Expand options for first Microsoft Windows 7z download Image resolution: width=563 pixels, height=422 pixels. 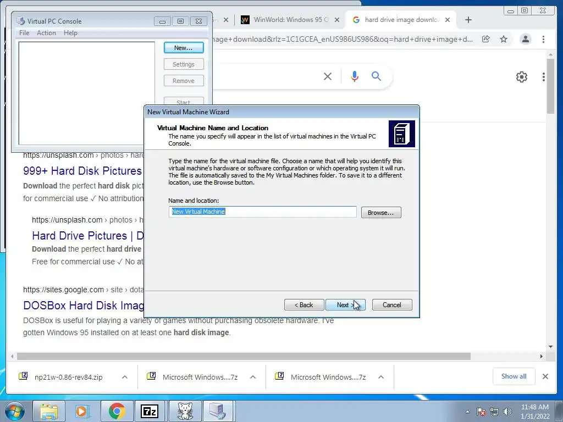[253, 377]
